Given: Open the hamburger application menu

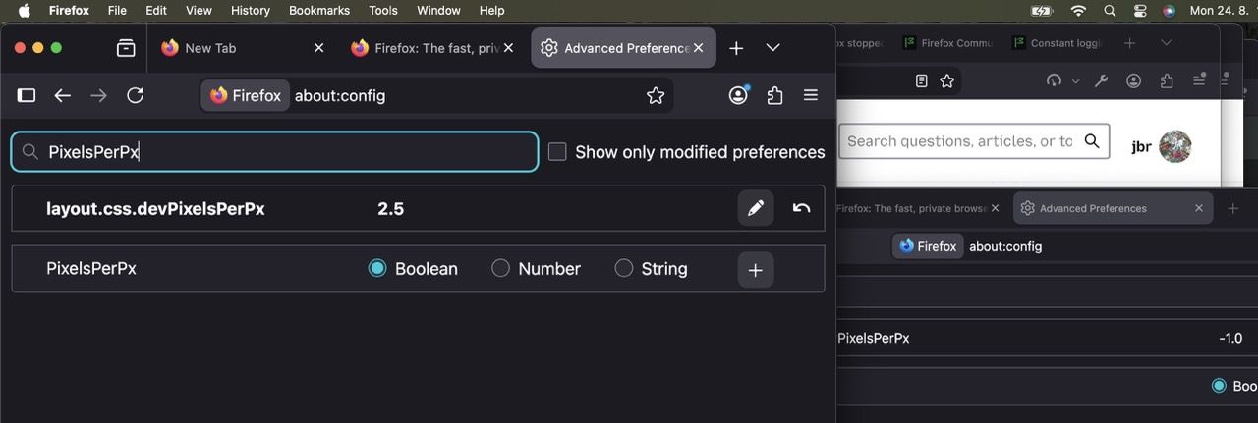Looking at the screenshot, I should pos(811,95).
